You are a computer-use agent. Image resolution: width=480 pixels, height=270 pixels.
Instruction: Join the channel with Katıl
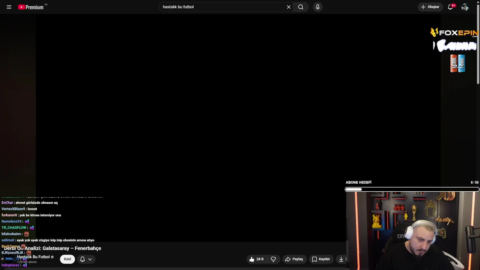tap(67, 259)
